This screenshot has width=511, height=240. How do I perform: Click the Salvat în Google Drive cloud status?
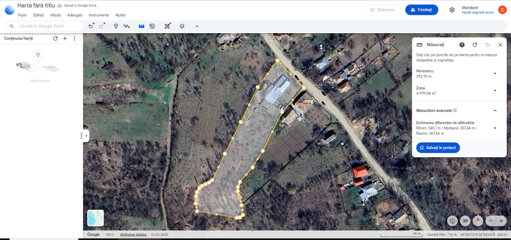pos(76,6)
